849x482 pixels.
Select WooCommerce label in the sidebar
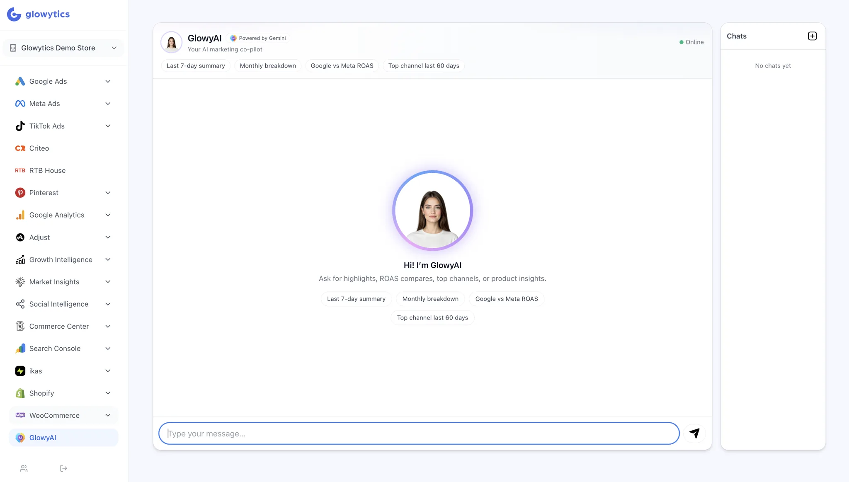54,415
